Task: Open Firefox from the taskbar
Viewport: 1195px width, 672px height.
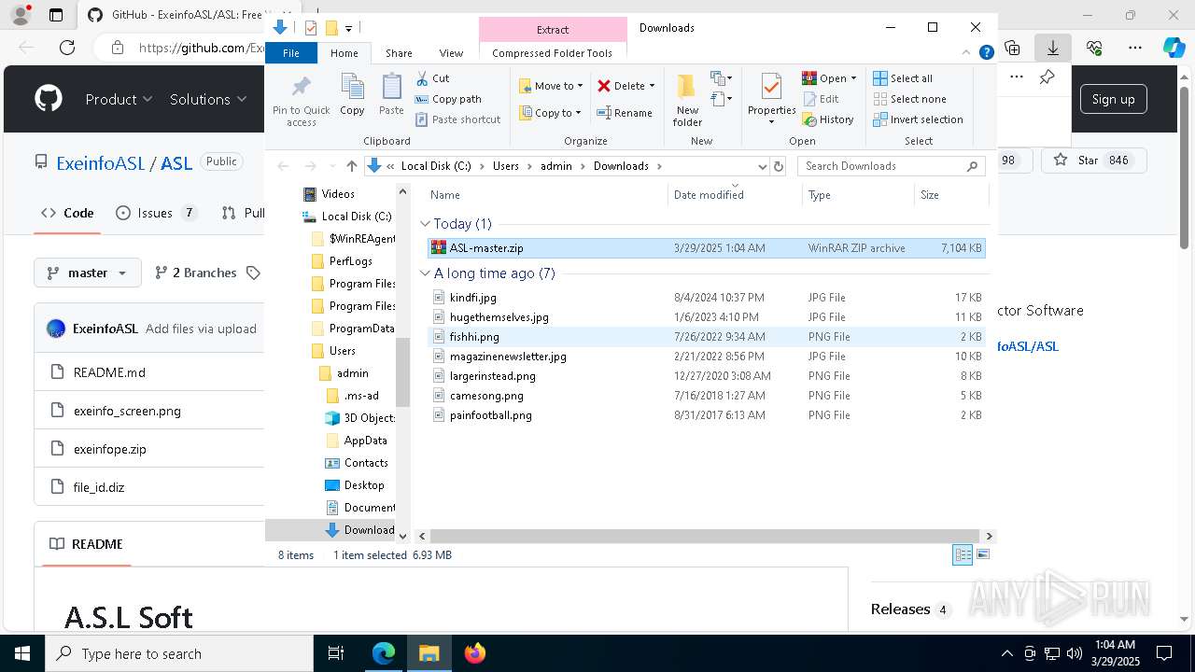Action: point(474,653)
